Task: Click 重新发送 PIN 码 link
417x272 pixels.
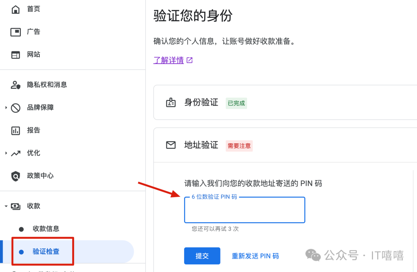Action: 255,256
